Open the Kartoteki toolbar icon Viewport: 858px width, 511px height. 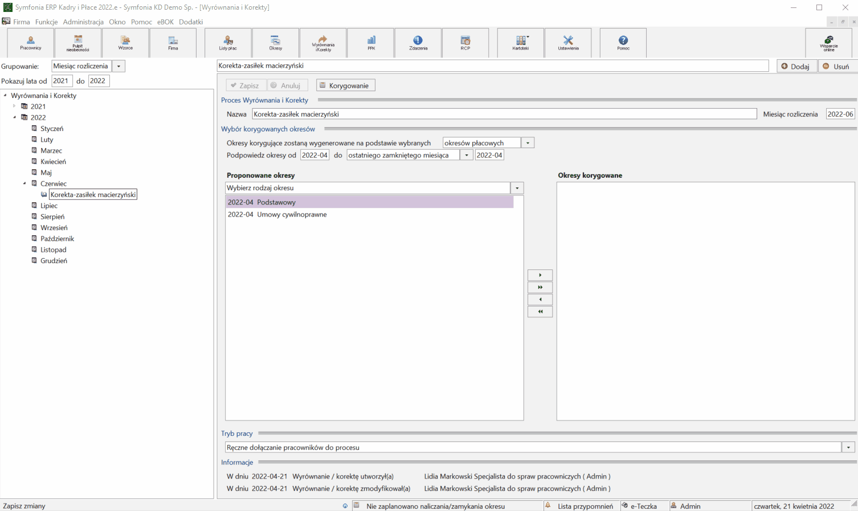point(521,43)
